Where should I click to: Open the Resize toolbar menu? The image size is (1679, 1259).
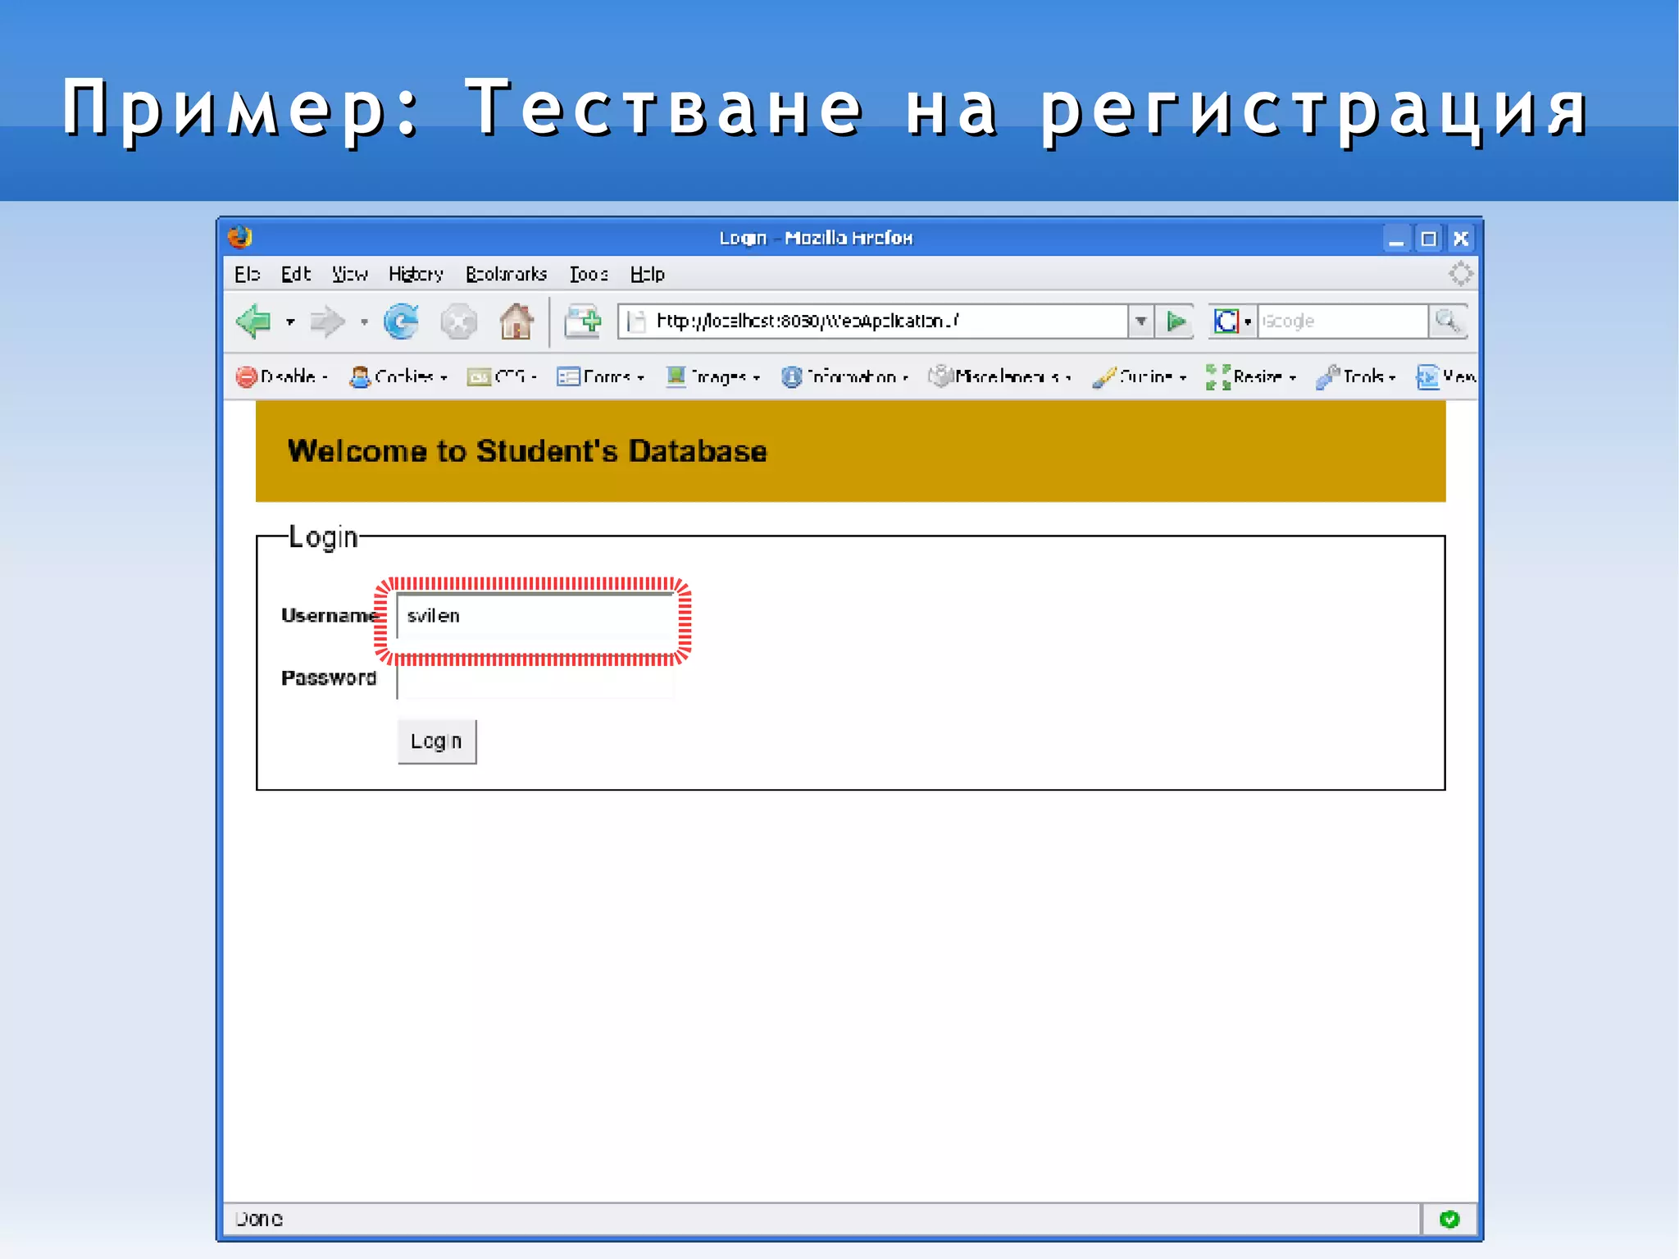(x=1251, y=376)
